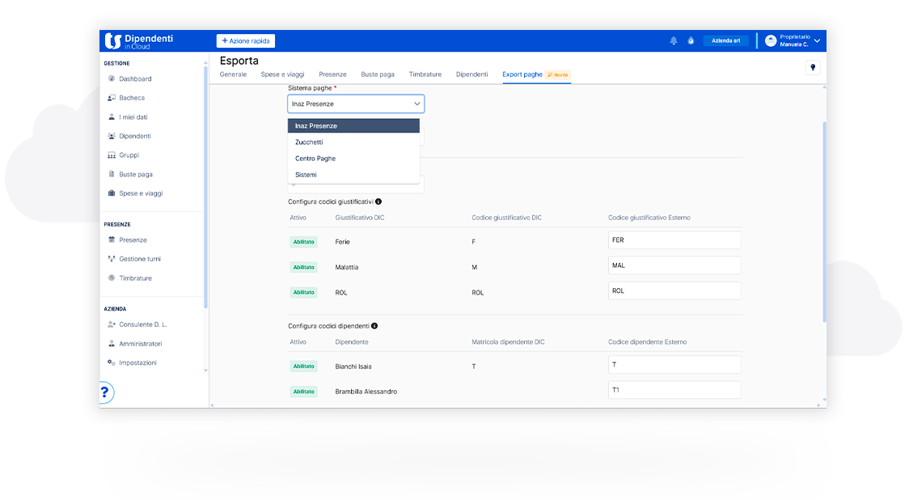Click external code field containing FER

[x=674, y=240]
